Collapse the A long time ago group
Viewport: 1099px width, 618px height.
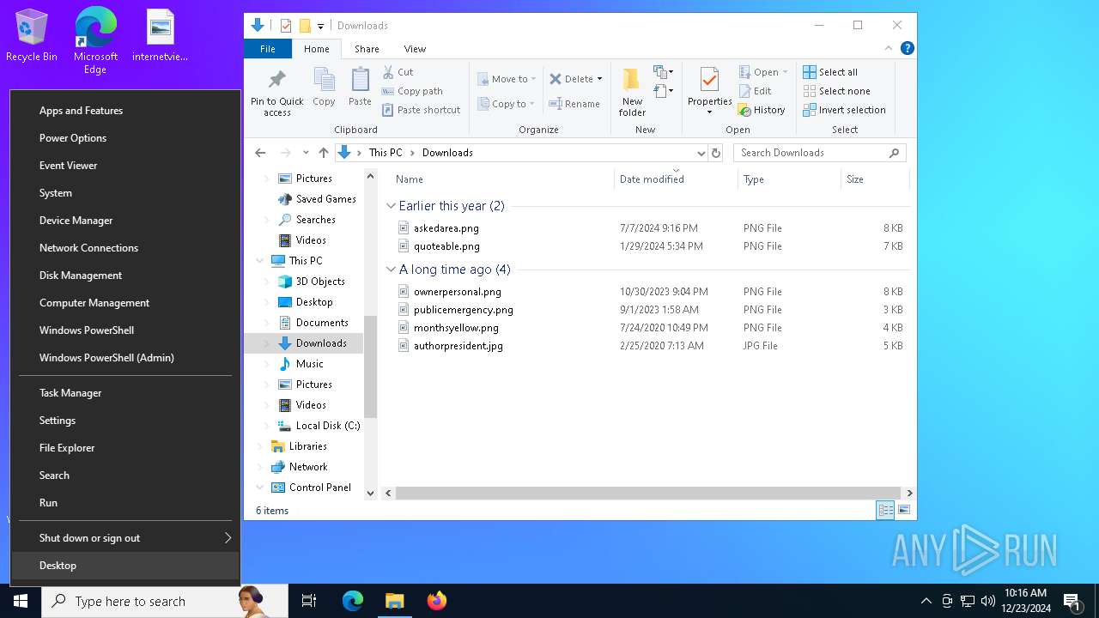pos(391,270)
